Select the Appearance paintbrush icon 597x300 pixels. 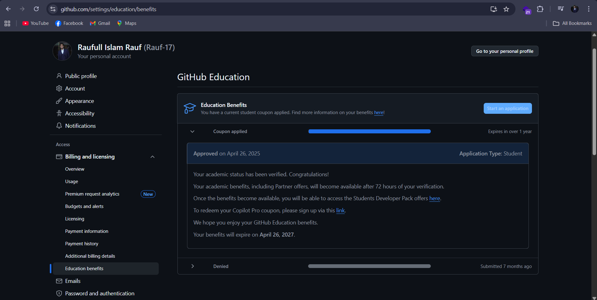click(59, 101)
